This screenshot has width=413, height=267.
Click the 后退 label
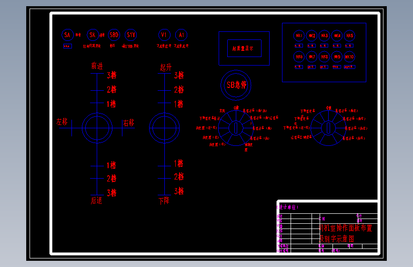pyautogui.click(x=96, y=201)
